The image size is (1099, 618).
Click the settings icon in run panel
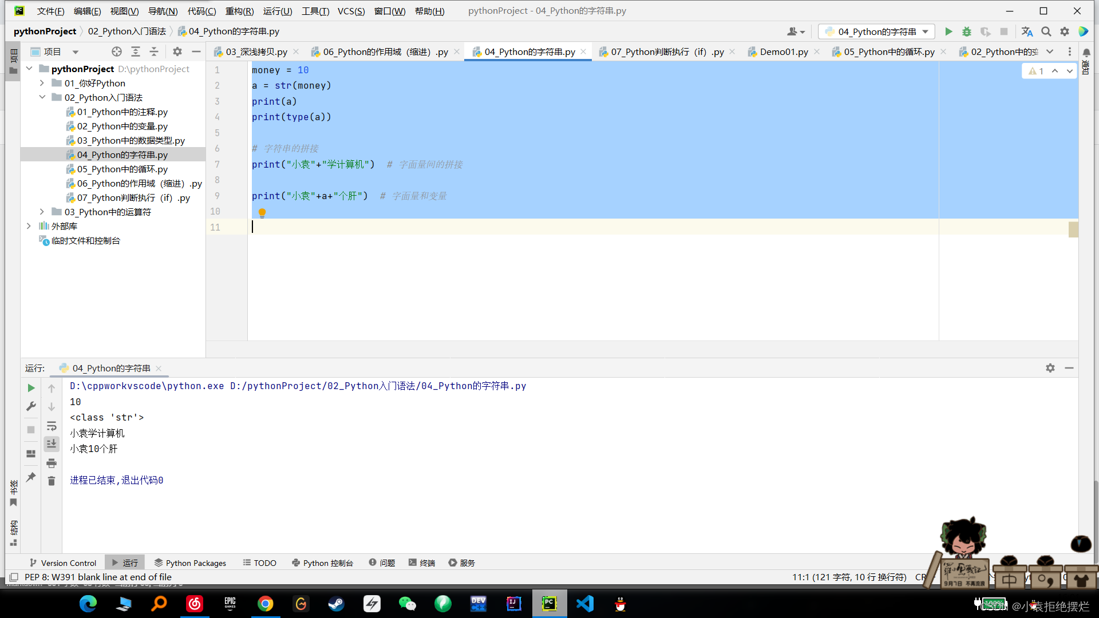pyautogui.click(x=1051, y=367)
